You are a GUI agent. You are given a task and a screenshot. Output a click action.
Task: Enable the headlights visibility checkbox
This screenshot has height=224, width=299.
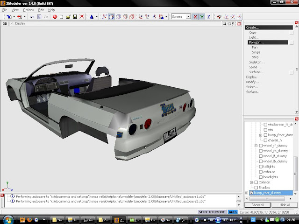[261, 177]
